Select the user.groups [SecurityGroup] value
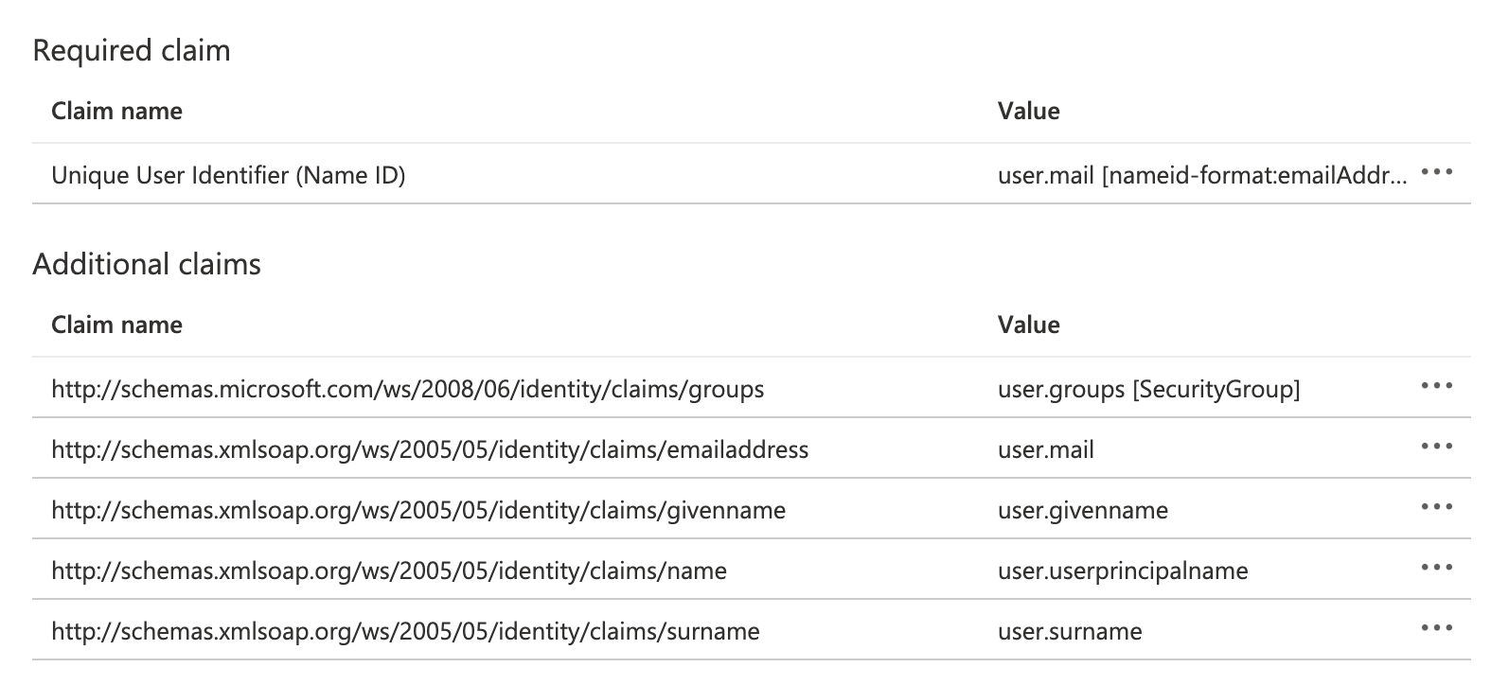Viewport: 1509px width, 685px height. [1148, 389]
